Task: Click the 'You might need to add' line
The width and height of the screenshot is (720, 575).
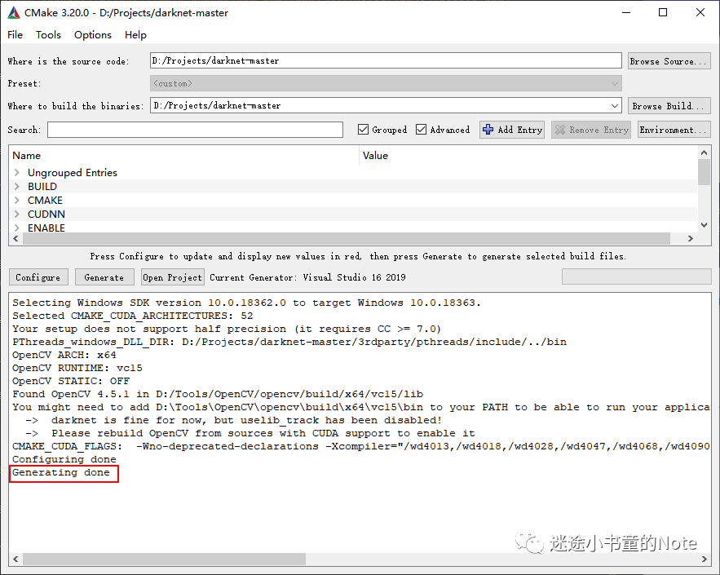Action: [361, 407]
